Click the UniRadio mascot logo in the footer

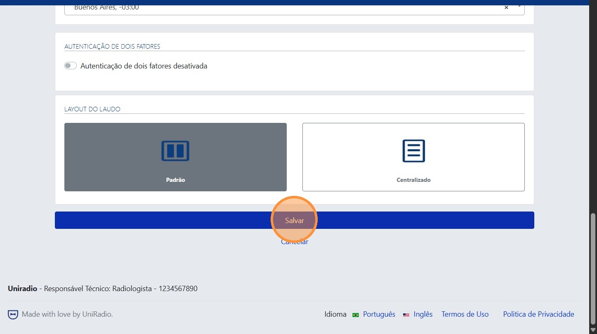13,314
